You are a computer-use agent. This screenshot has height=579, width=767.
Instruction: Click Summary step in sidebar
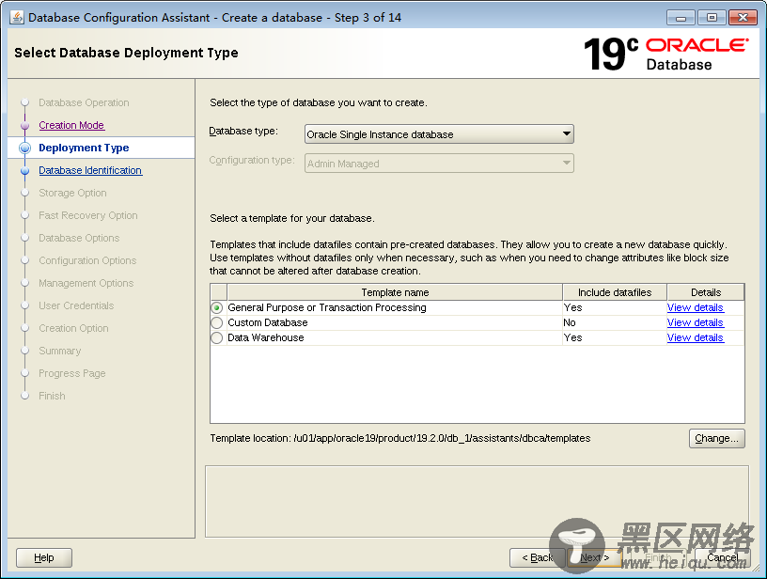[x=59, y=351]
